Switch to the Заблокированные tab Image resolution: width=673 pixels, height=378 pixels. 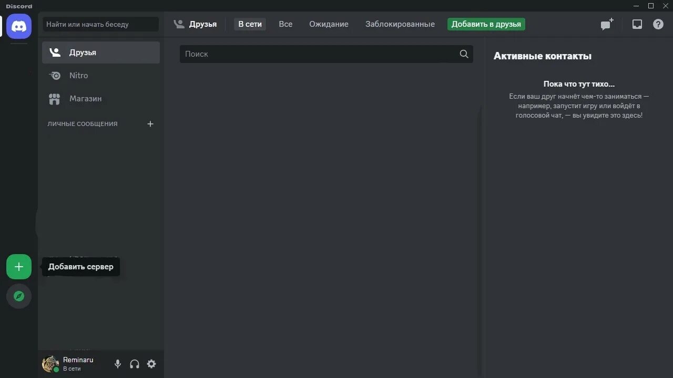[400, 24]
